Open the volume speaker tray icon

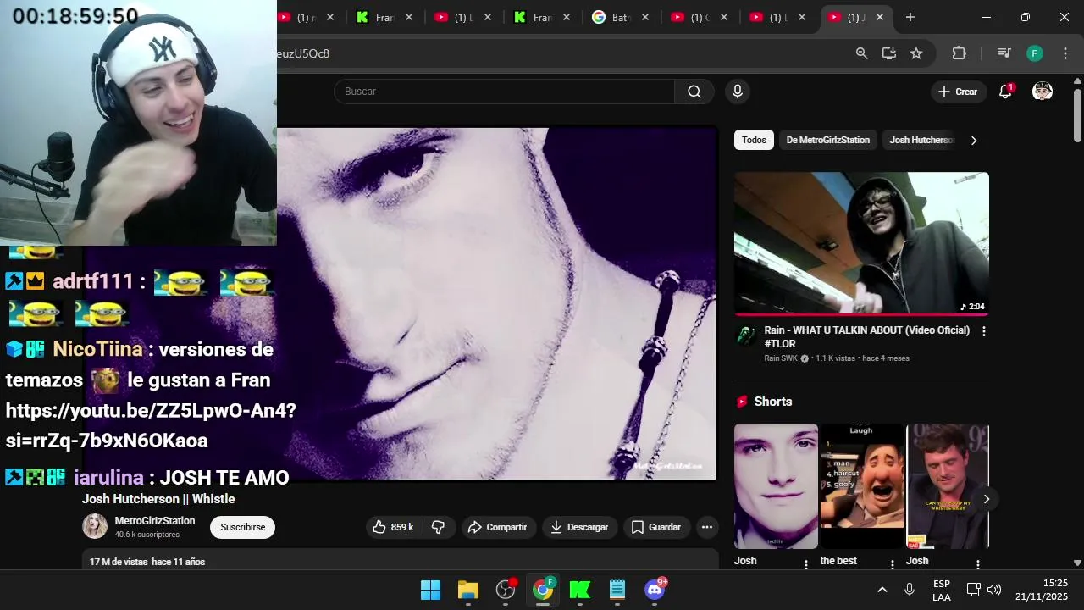[x=994, y=590]
